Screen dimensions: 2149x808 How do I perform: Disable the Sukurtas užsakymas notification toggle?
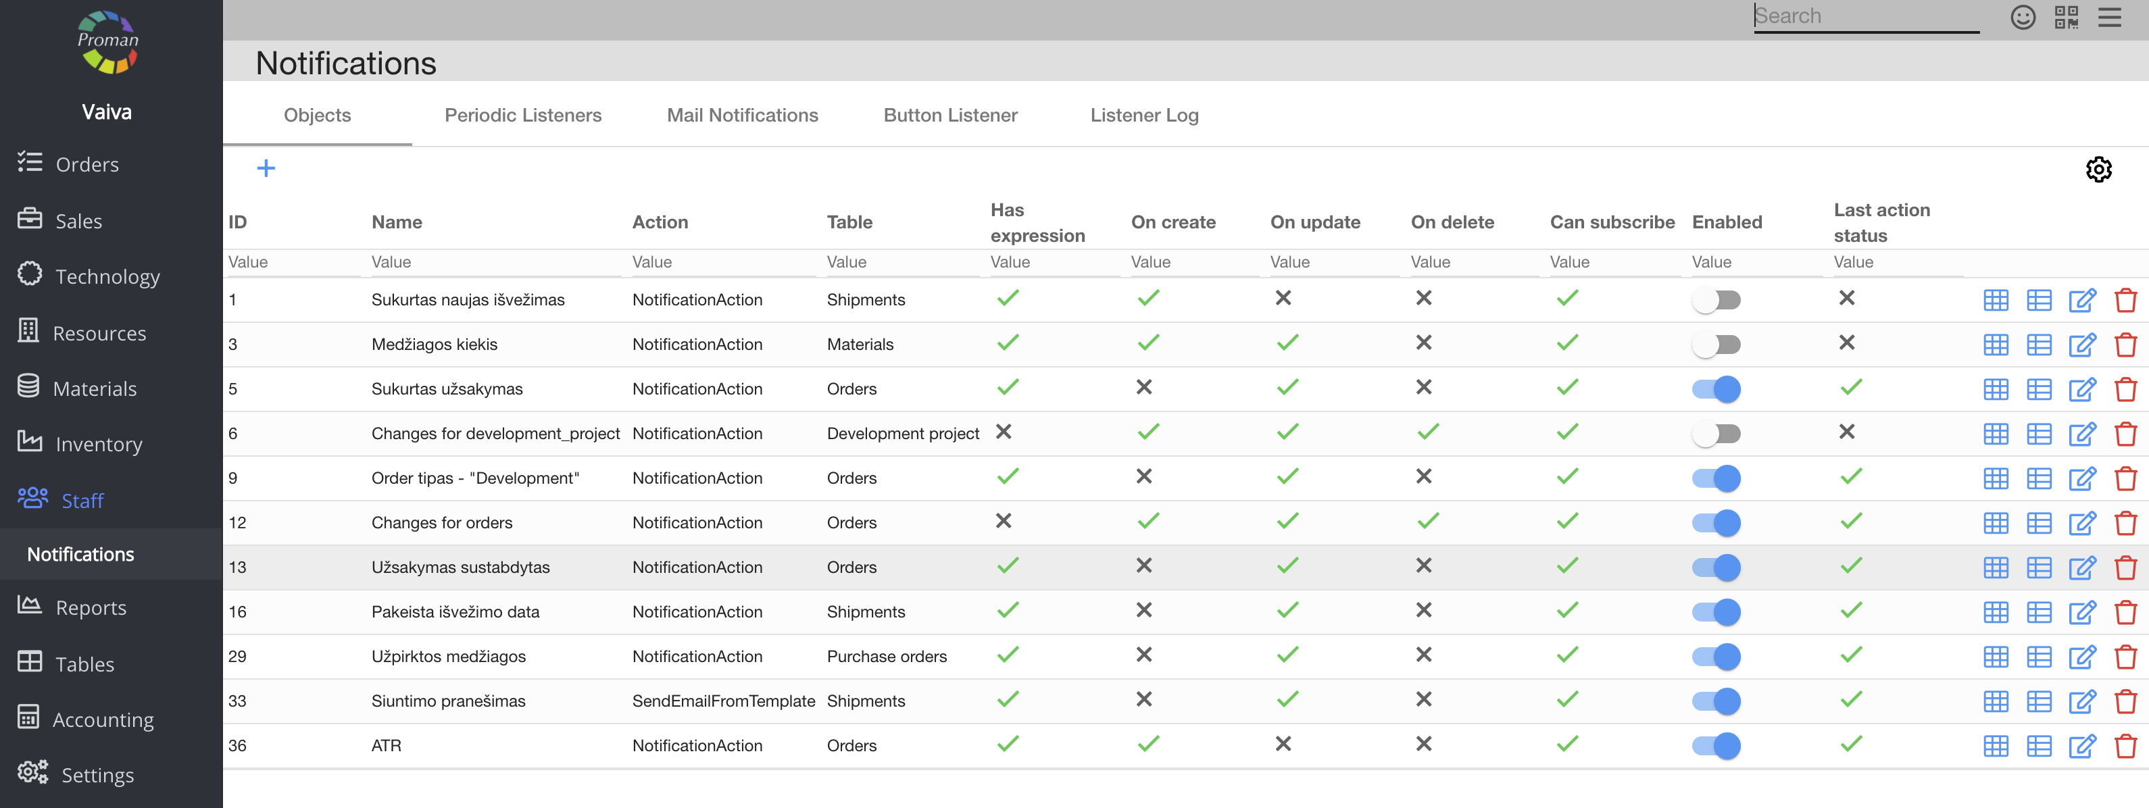pos(1716,389)
